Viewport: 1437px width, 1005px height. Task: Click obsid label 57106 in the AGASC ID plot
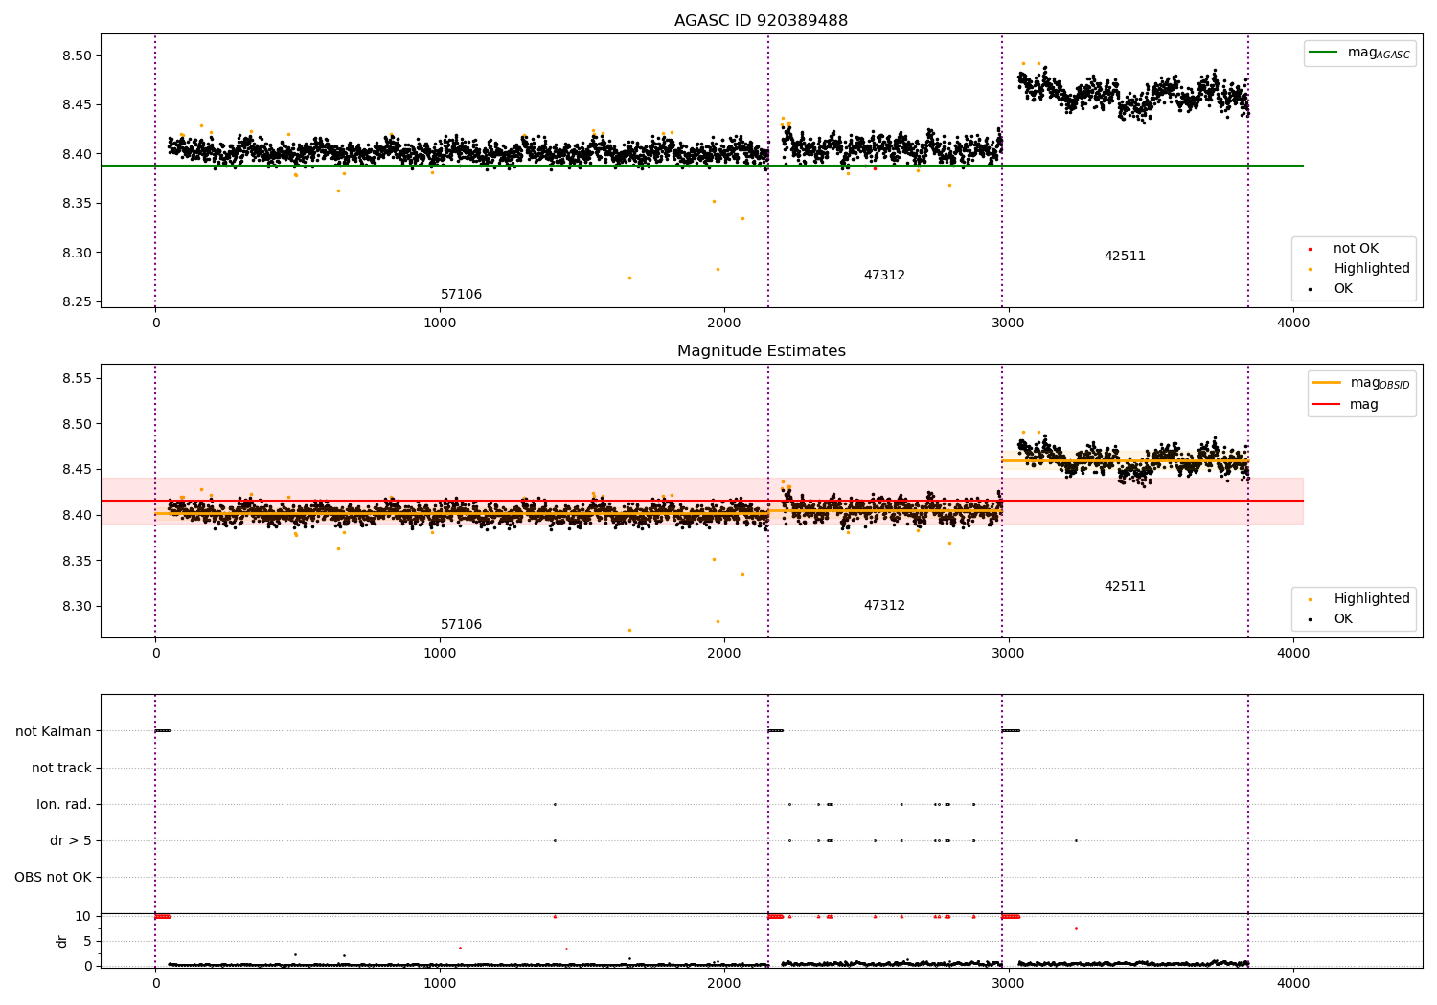coord(461,295)
